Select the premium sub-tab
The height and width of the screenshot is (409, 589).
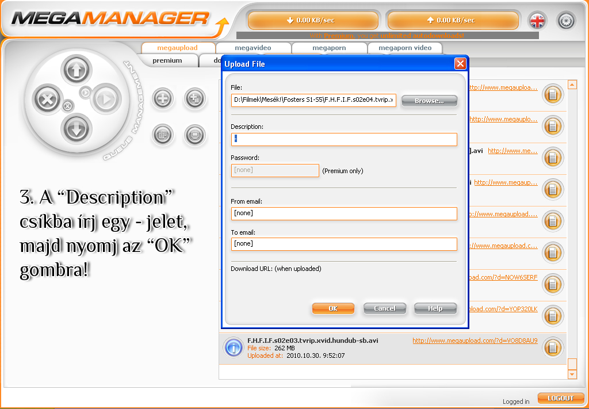pyautogui.click(x=167, y=60)
